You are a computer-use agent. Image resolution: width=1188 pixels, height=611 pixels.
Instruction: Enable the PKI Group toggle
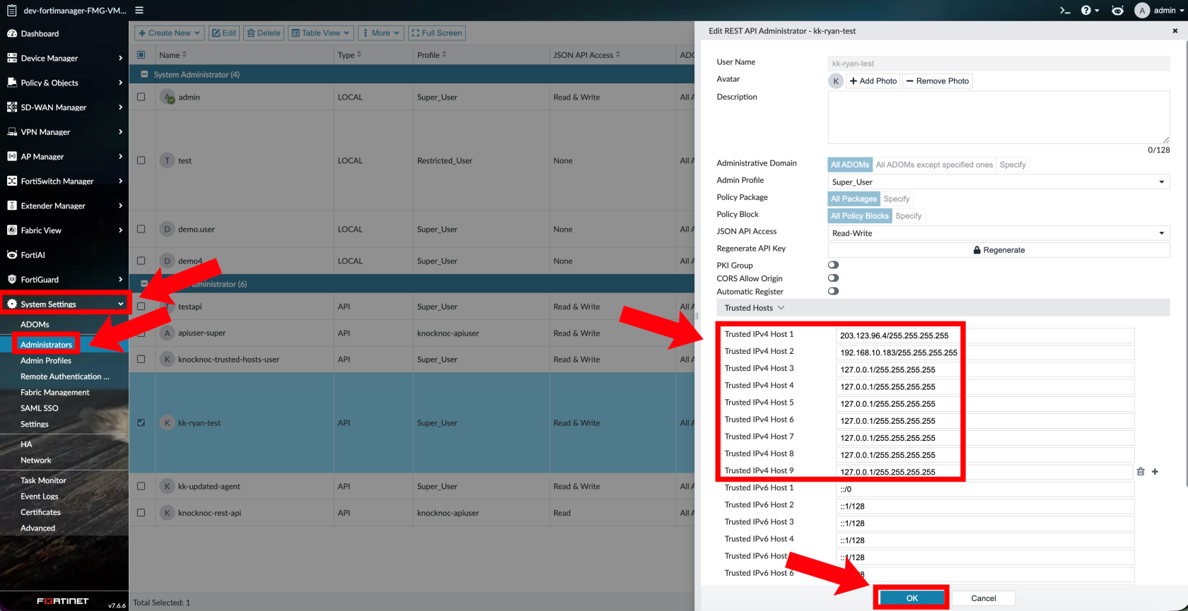pos(833,265)
